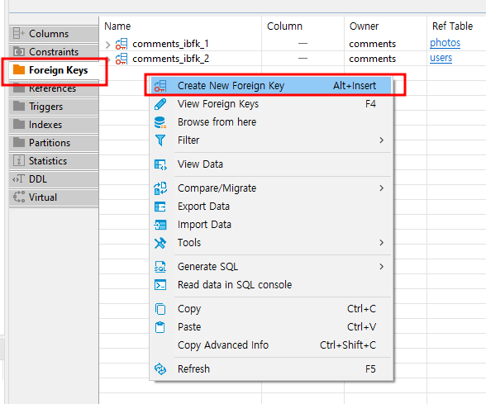Click the Partitions folder icon

[18, 142]
